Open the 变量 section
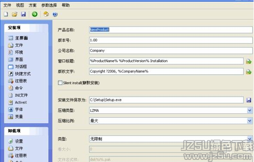This screenshot has width=254, height=162. point(15,116)
